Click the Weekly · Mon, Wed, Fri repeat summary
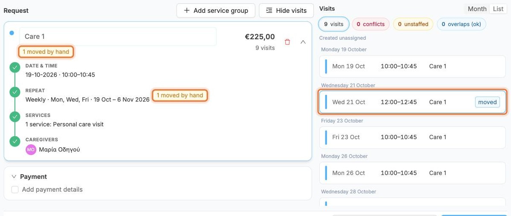The height and width of the screenshot is (216, 511). (x=88, y=100)
